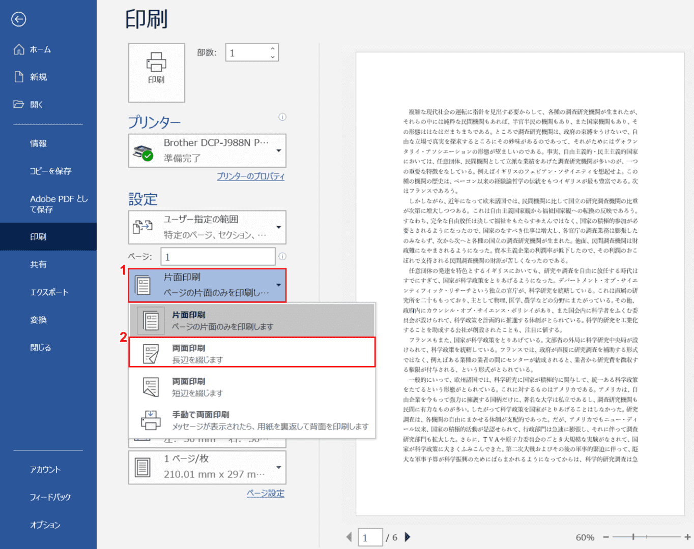Open the ページ設定 link

(266, 493)
